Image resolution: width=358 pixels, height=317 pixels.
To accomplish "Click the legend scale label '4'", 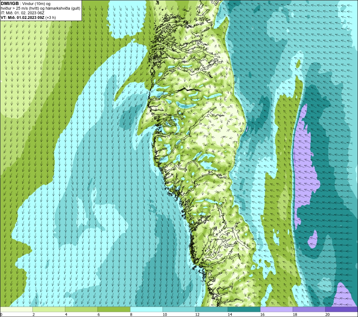I will tap(66, 314).
